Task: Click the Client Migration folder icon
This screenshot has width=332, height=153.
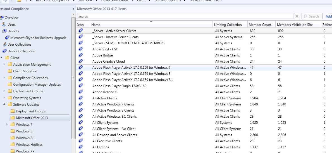Action: pyautogui.click(x=10, y=71)
